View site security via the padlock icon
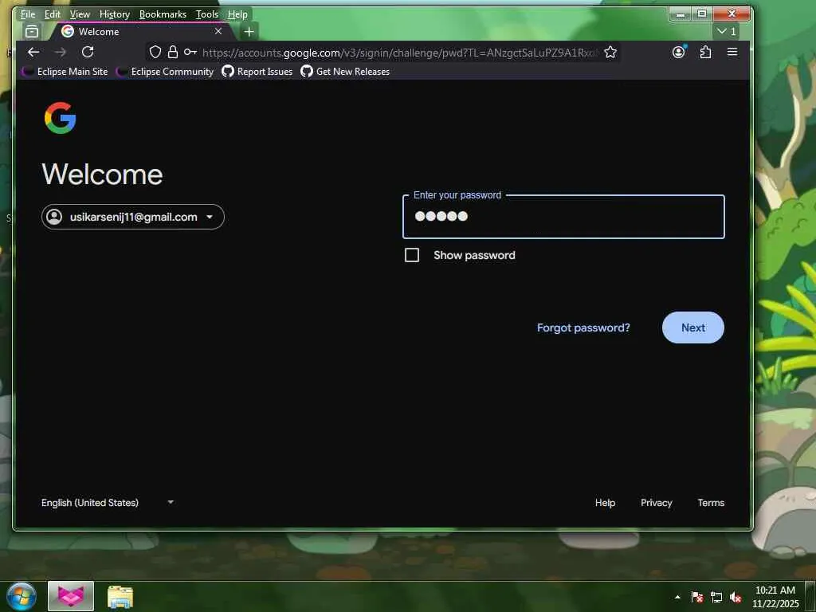This screenshot has width=816, height=612. coord(173,52)
